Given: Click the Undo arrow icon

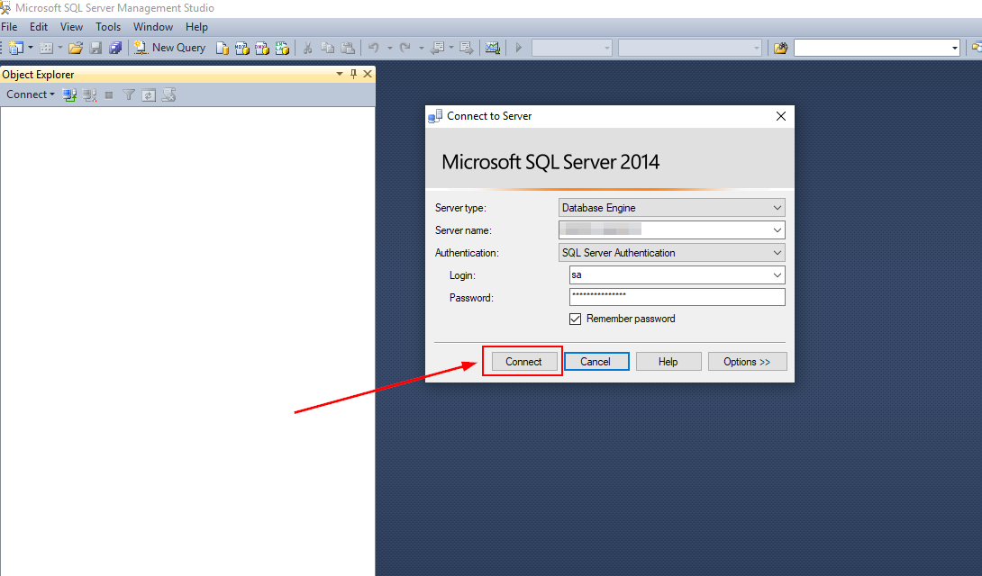Looking at the screenshot, I should (374, 48).
